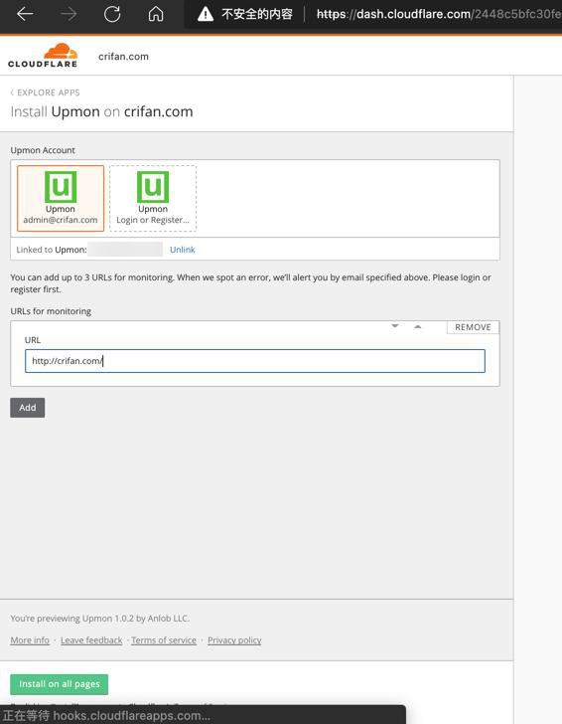Open the Privacy policy link

(x=234, y=640)
